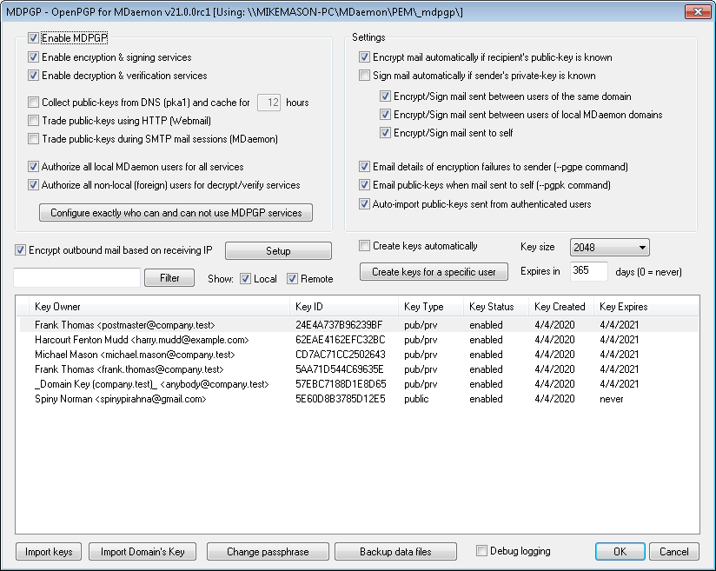
Task: Open Setup for receiving IP encryption
Action: tap(278, 251)
